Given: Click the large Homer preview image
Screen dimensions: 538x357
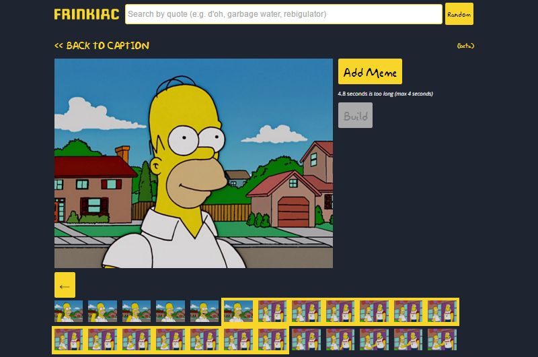Looking at the screenshot, I should point(194,163).
